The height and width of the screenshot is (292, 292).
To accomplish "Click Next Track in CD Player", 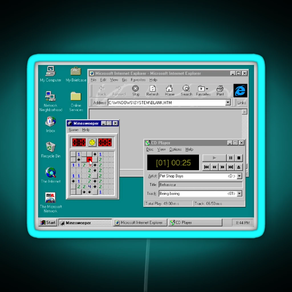I will pos(230,167).
